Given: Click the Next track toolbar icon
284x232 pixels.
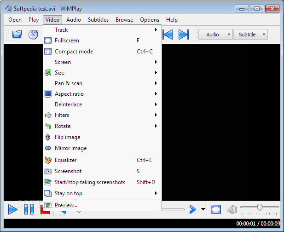Looking at the screenshot, I should click(x=184, y=35).
